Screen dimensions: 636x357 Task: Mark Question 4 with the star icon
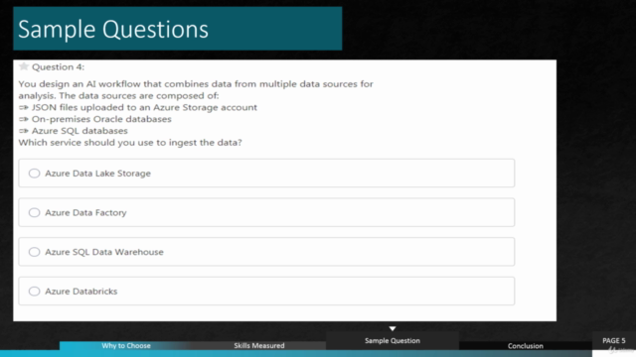[24, 66]
